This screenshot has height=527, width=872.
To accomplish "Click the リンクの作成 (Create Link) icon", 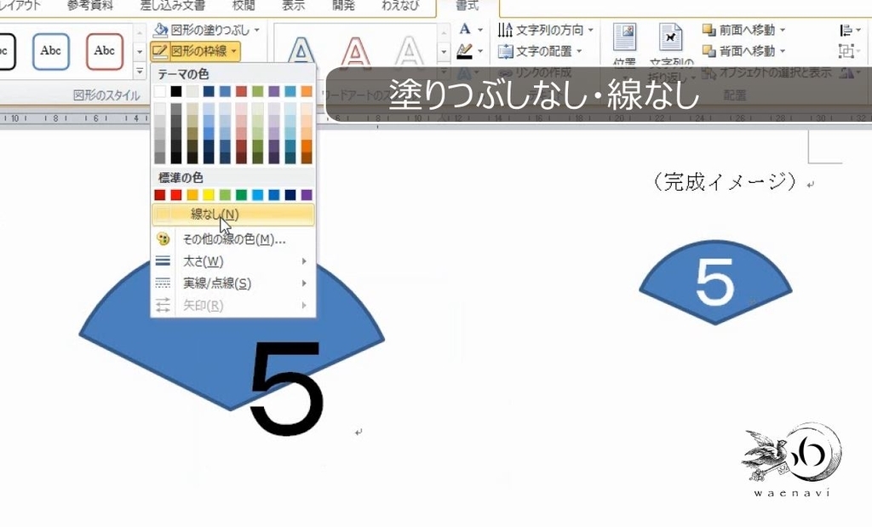I will coord(531,72).
